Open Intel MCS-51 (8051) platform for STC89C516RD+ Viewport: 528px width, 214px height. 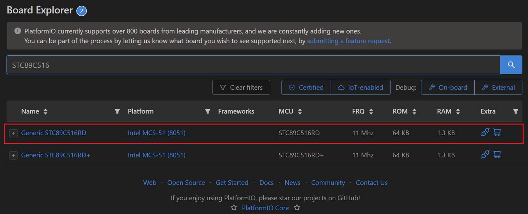coord(156,155)
